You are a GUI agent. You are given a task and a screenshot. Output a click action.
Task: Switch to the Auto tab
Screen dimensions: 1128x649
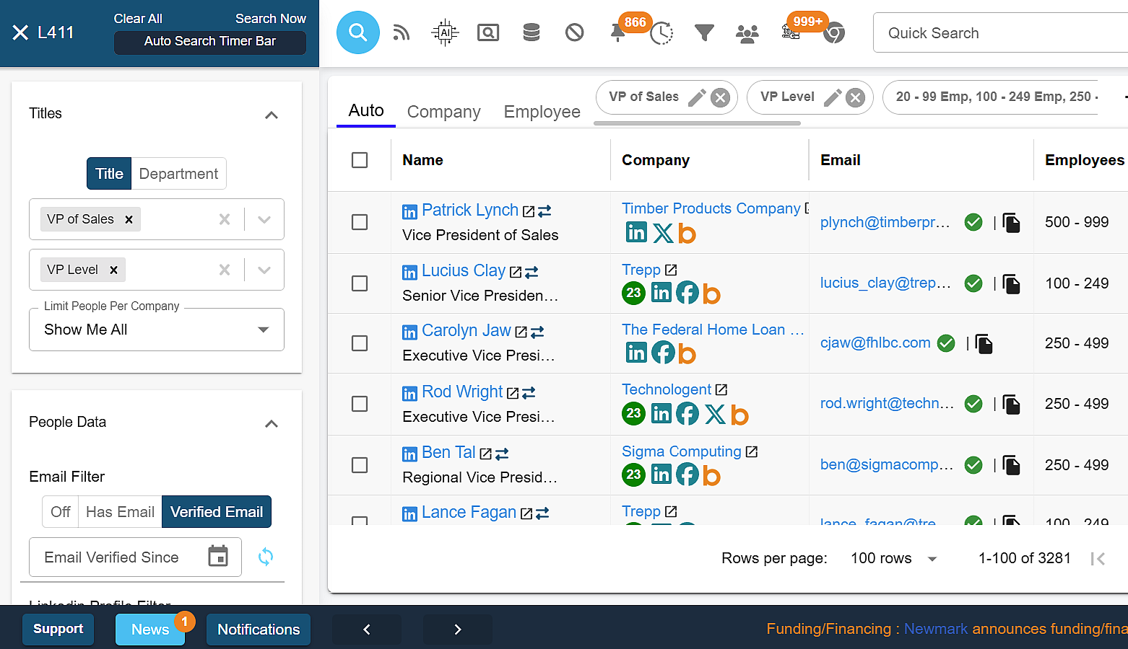tap(366, 110)
